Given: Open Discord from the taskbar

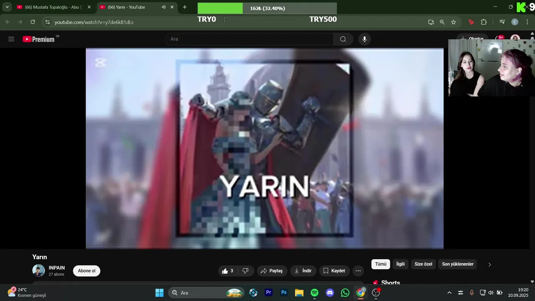Looking at the screenshot, I should 330,293.
